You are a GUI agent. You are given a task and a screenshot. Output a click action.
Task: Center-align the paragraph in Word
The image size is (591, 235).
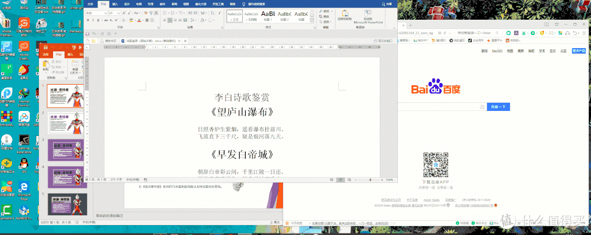click(170, 20)
